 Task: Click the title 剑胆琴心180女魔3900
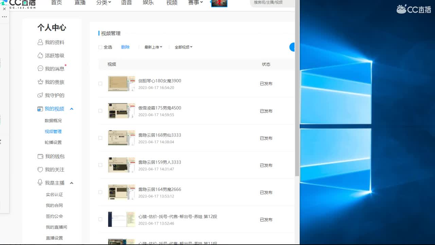(x=160, y=81)
